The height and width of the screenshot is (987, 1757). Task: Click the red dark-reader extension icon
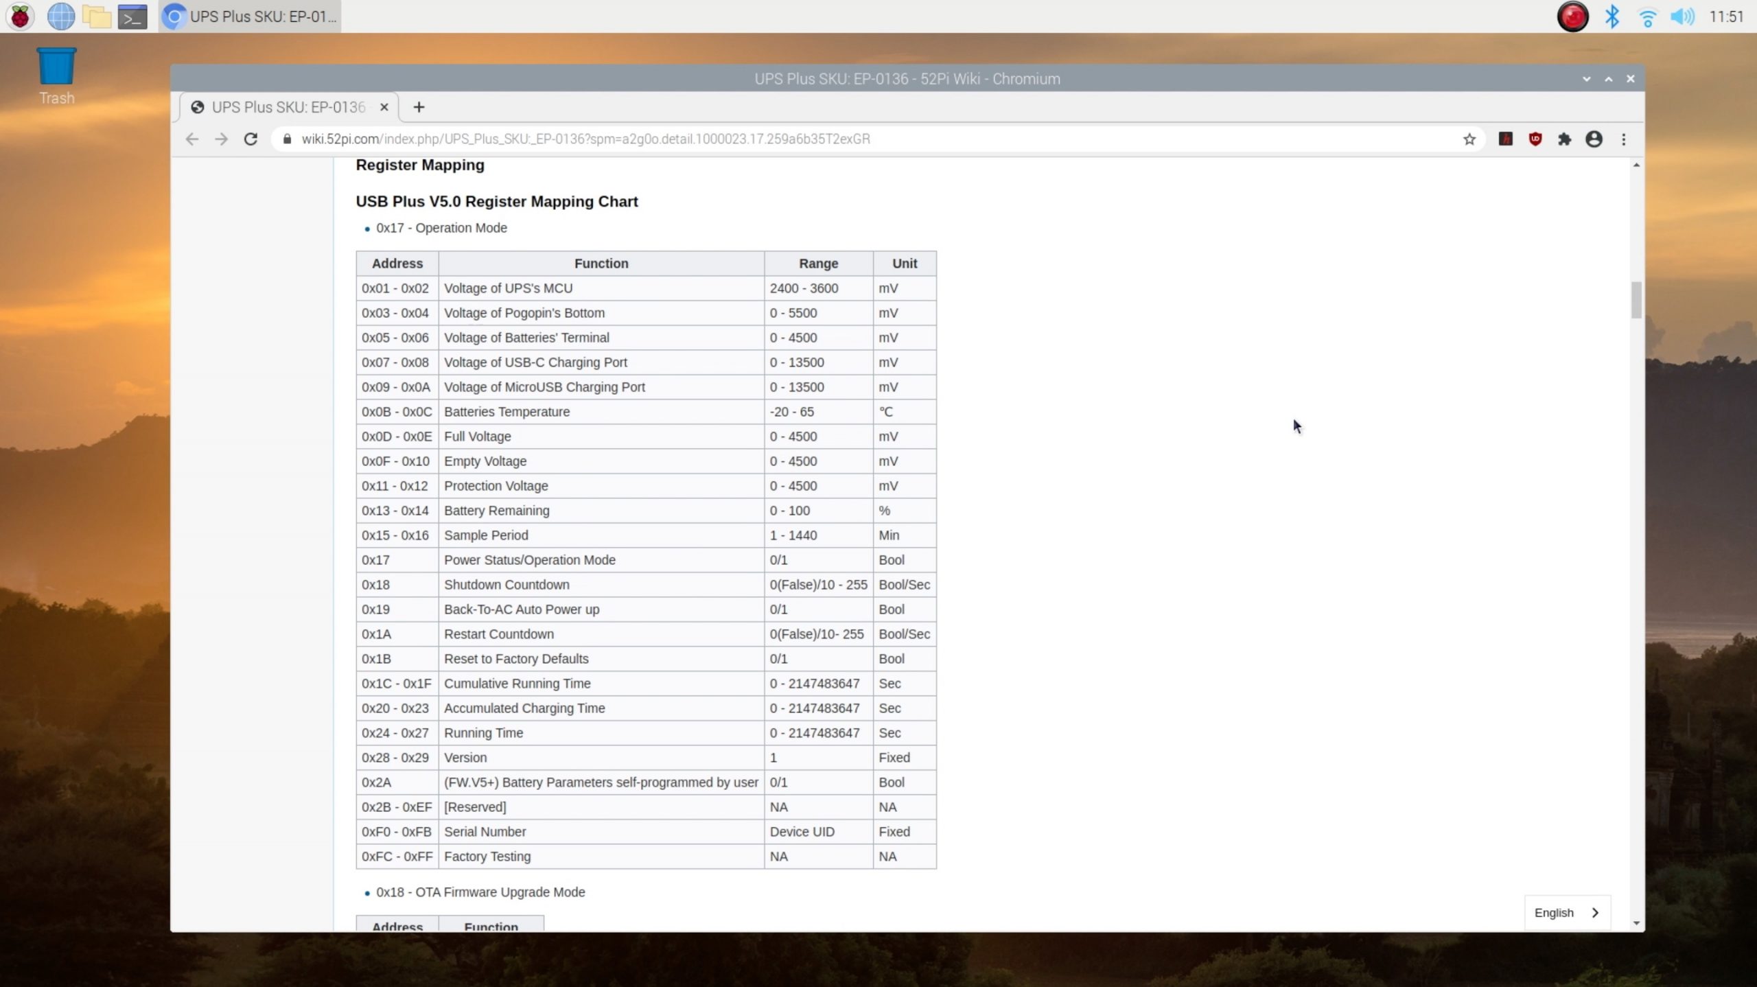(1505, 139)
